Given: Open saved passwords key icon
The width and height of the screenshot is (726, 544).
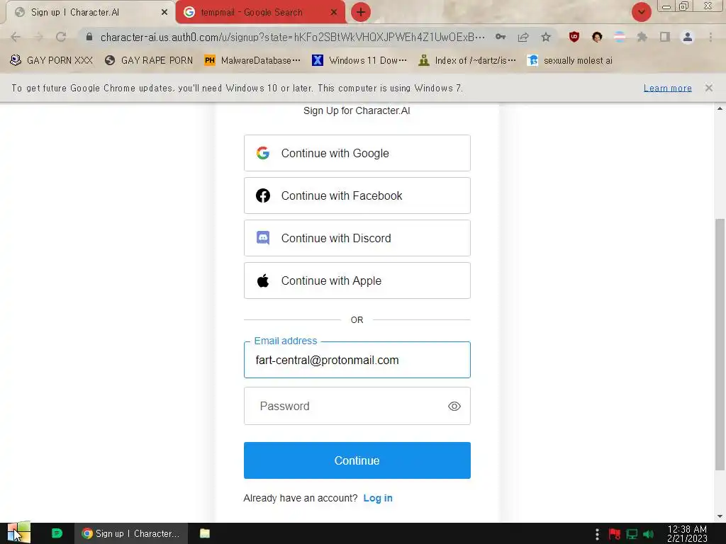Looking at the screenshot, I should pyautogui.click(x=501, y=37).
